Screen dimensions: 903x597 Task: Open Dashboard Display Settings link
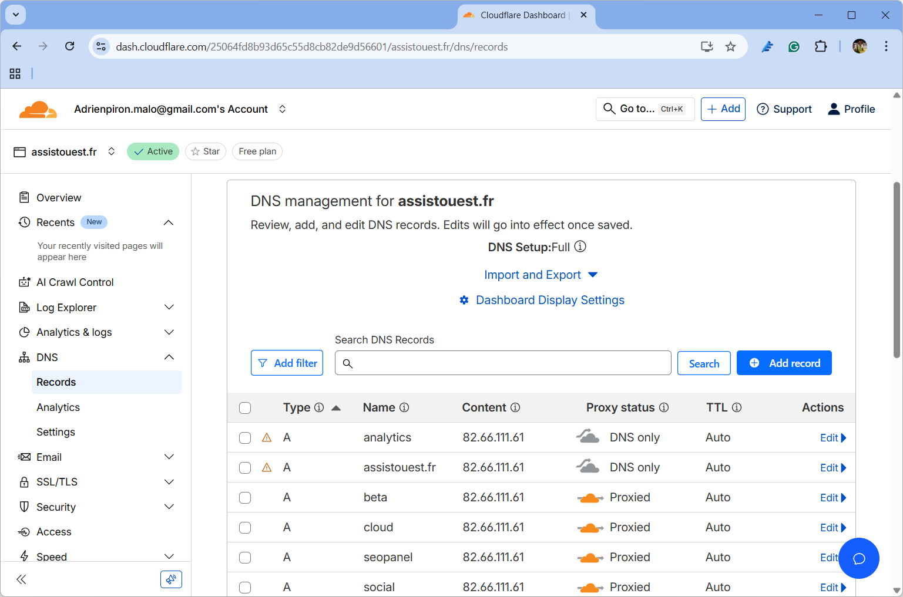(549, 300)
